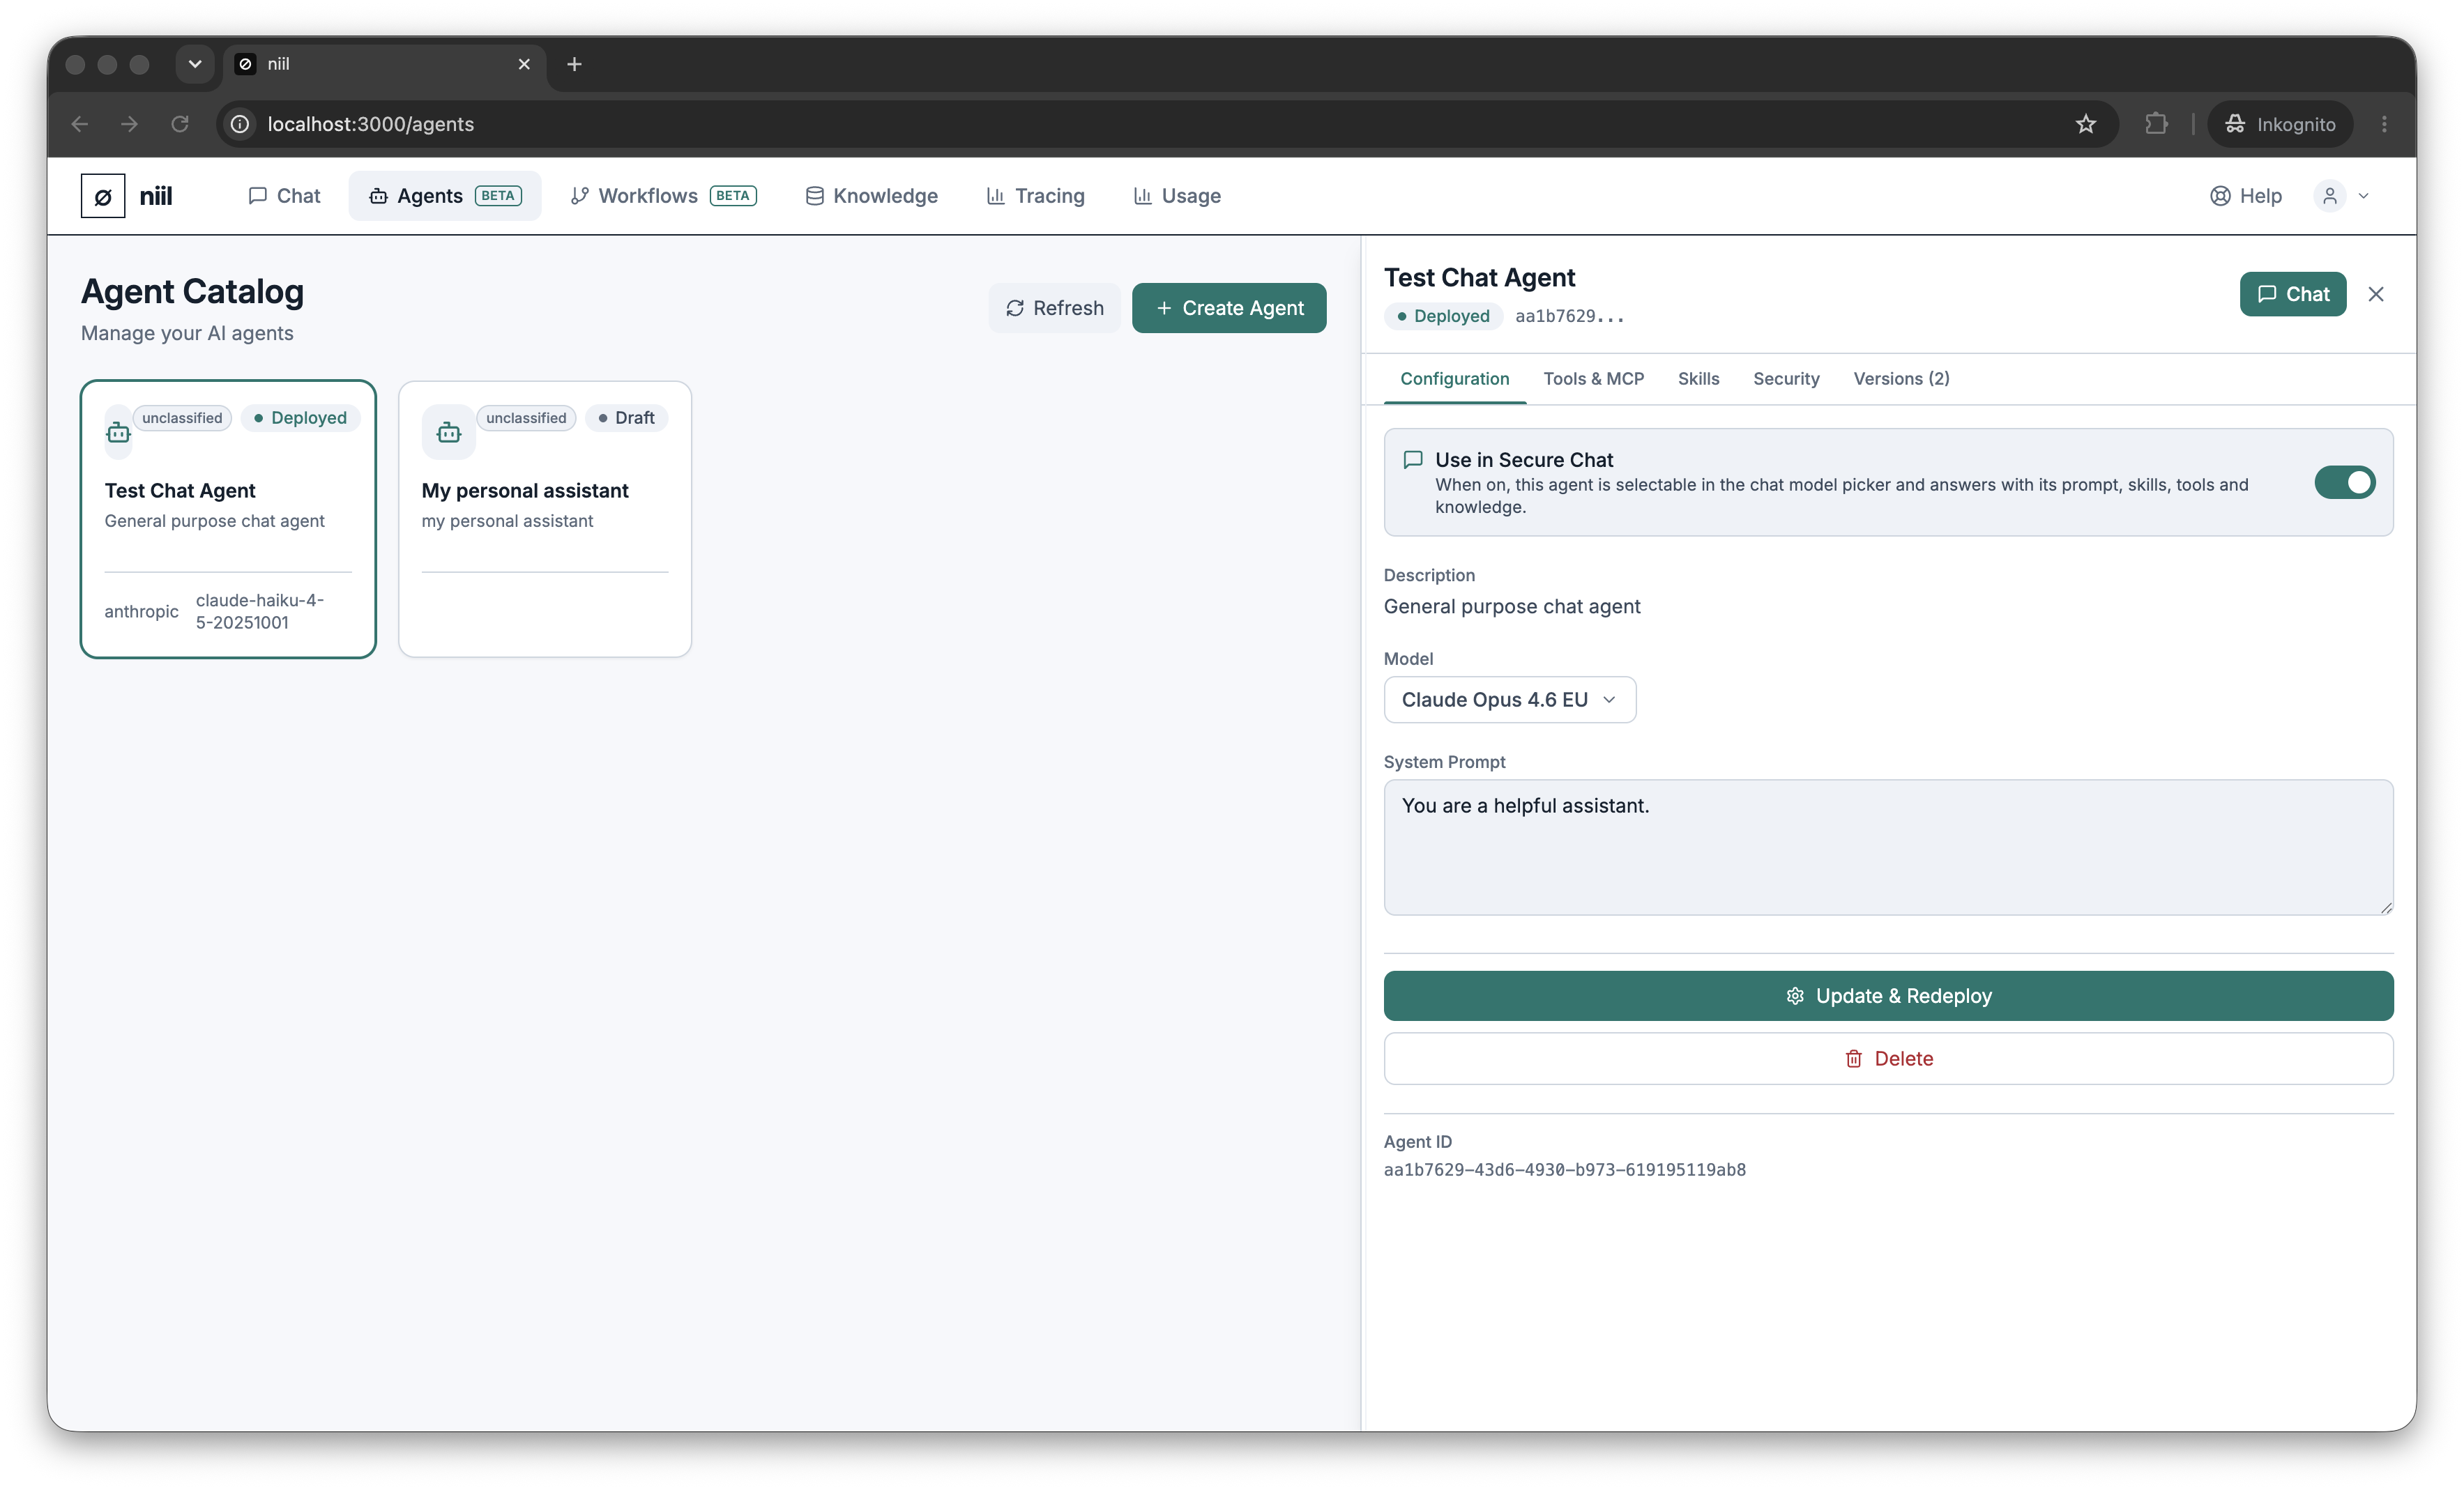This screenshot has height=1490, width=2464.
Task: Open the Tracing section
Action: coord(1035,196)
